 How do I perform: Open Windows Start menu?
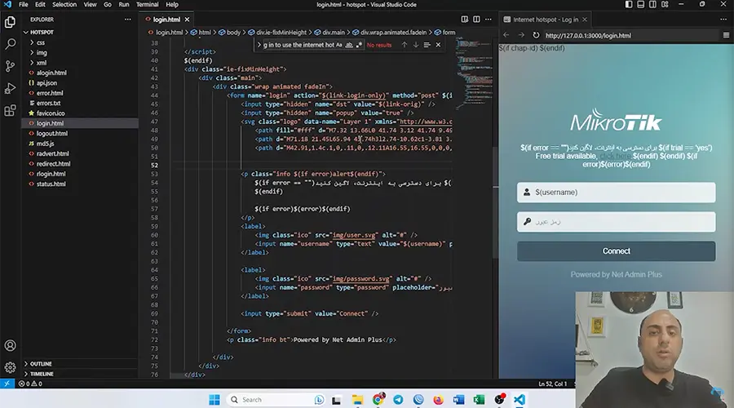click(214, 400)
